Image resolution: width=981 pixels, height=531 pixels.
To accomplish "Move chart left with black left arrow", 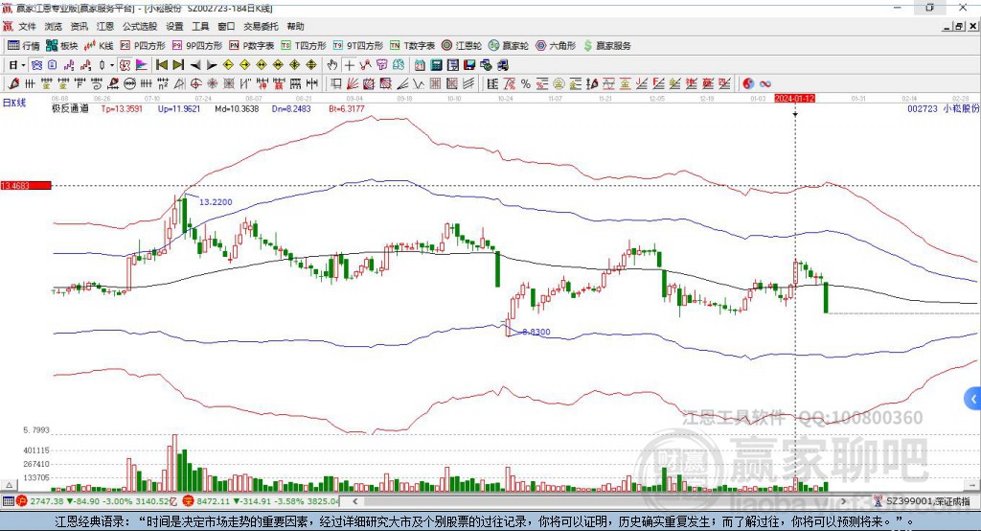I will pos(195,65).
